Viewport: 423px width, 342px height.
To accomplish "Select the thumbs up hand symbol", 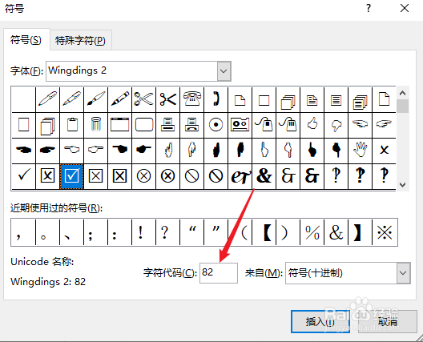I will tap(312, 125).
